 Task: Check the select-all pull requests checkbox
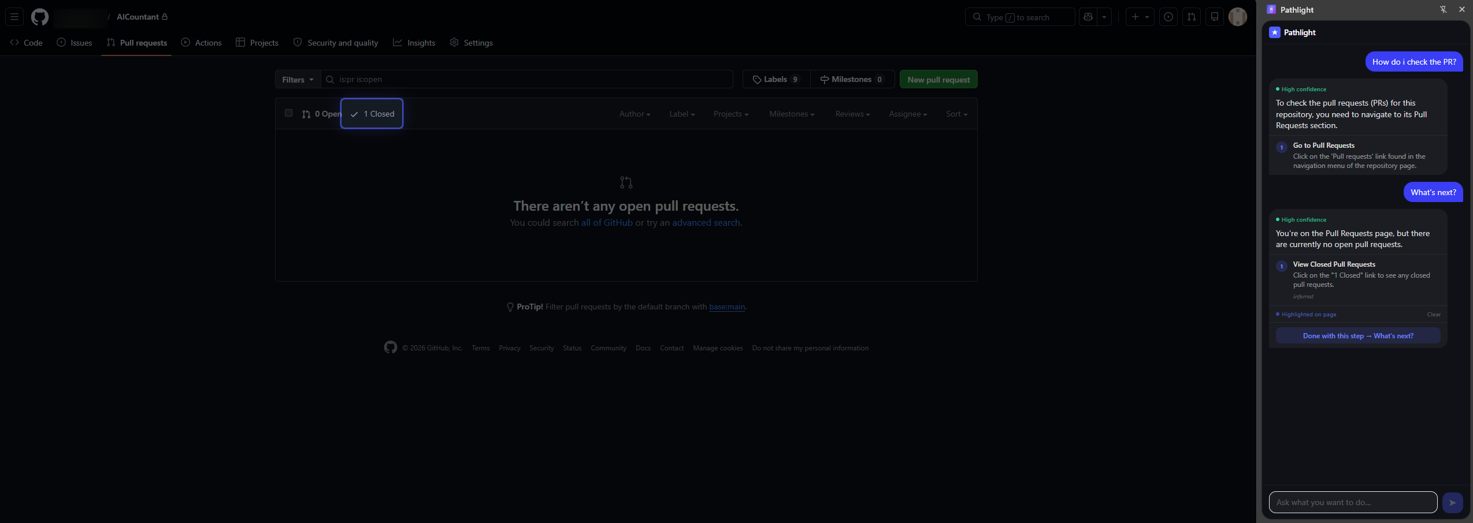288,113
